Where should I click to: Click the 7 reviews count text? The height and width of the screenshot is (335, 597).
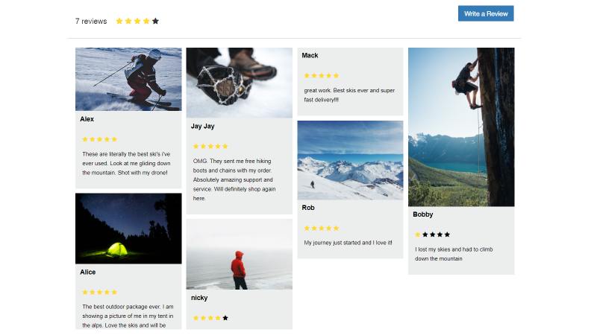pos(91,22)
